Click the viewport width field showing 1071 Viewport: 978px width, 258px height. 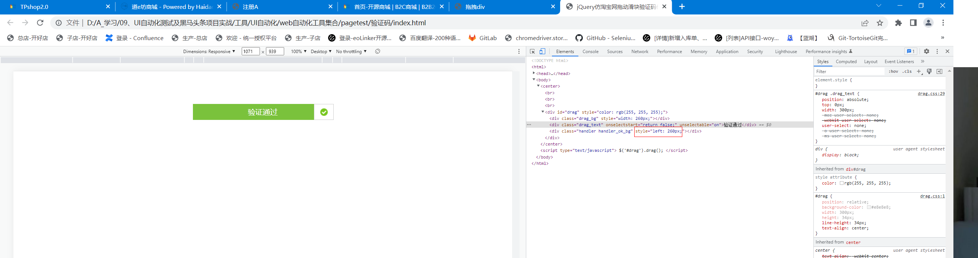(251, 52)
